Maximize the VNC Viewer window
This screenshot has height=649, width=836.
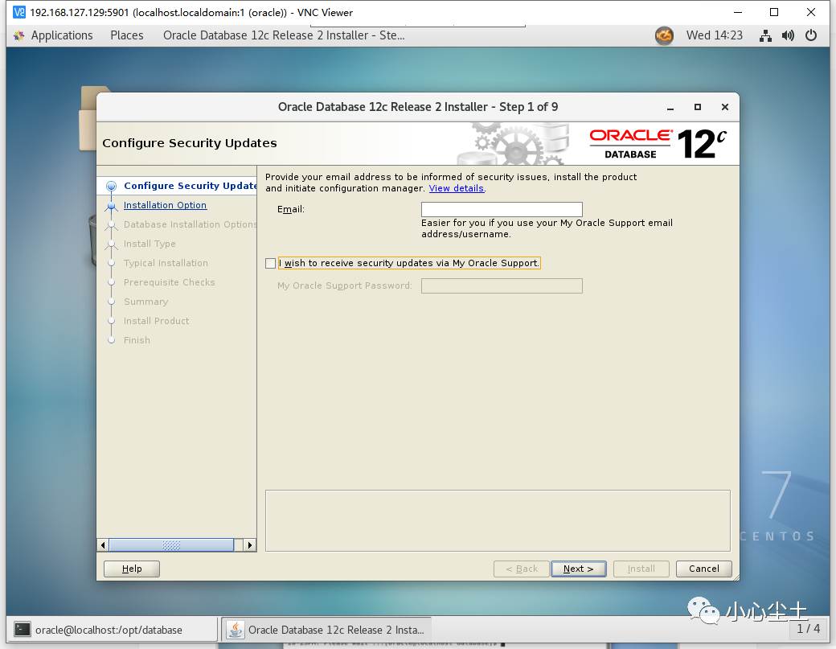click(x=773, y=12)
